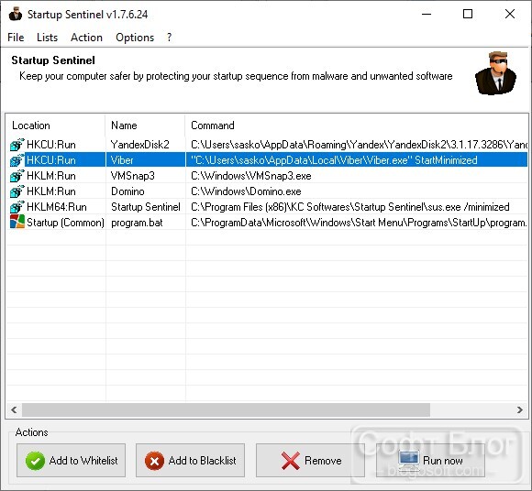Open the File menu

pos(16,38)
